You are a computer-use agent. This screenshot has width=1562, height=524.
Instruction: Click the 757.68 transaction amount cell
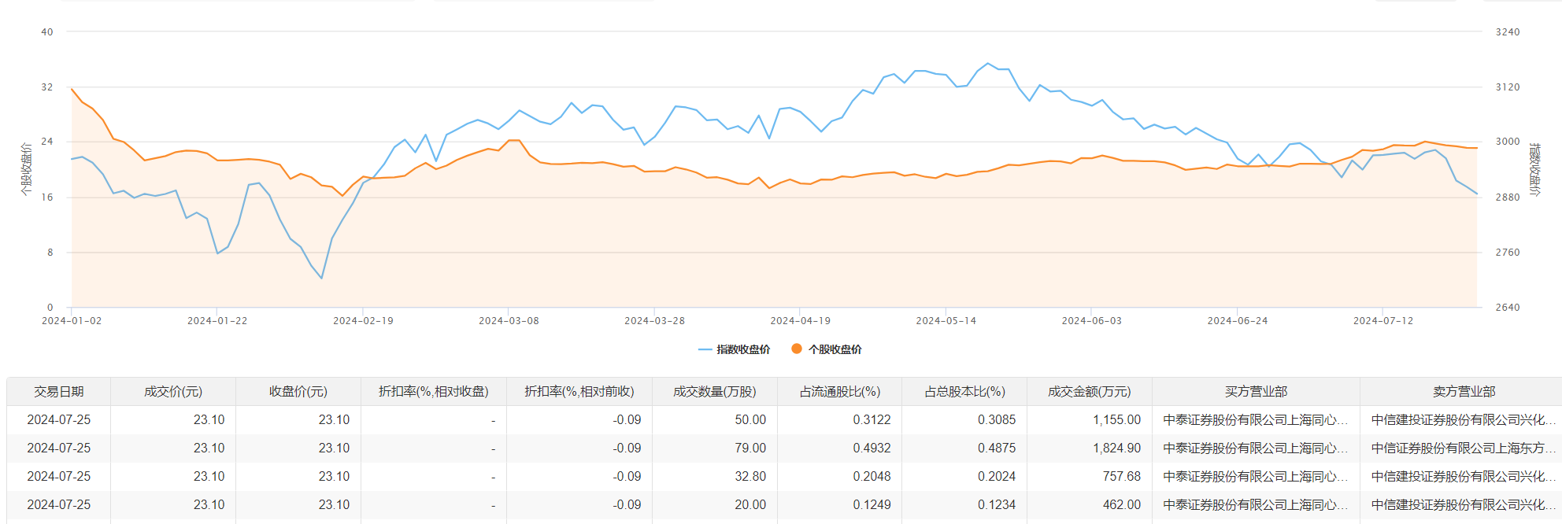click(x=1121, y=477)
